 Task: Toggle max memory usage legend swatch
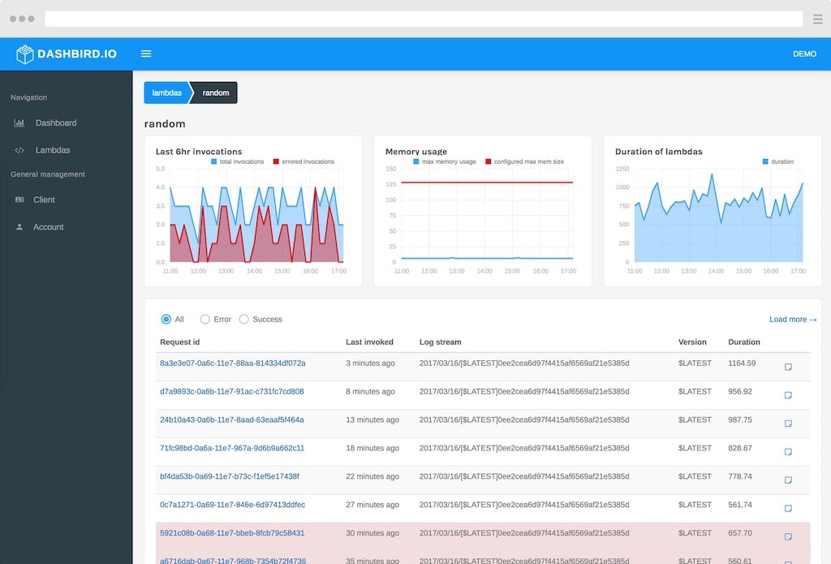click(416, 161)
